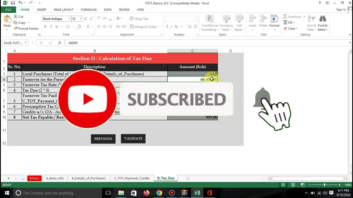Viewport: 353px width, 198px height.
Task: Select column D header
Action: [x=231, y=51]
